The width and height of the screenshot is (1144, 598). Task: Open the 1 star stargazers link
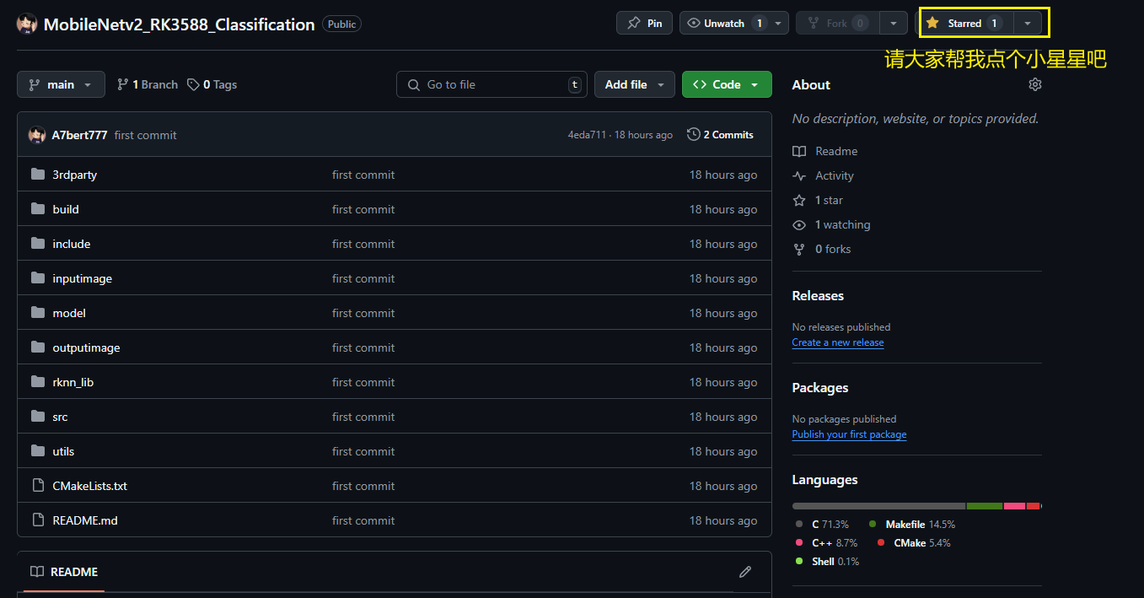click(829, 200)
